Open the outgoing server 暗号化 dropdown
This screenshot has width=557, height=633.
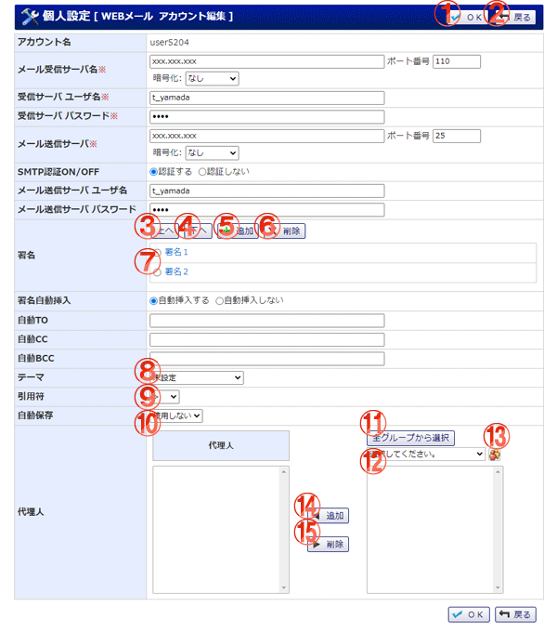coord(212,152)
